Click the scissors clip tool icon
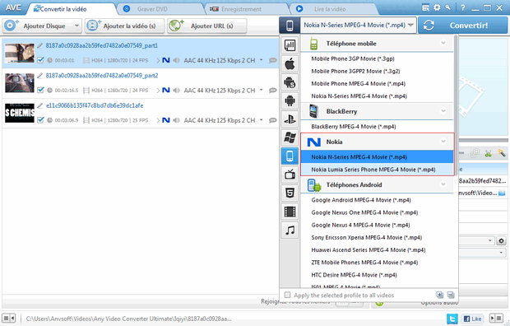This screenshot has height=326, width=510. pyautogui.click(x=489, y=153)
